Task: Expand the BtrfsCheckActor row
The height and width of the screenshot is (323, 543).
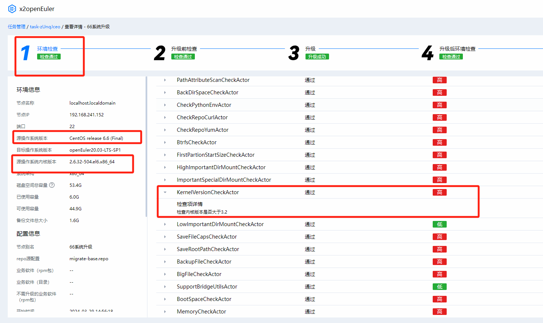Action: coord(165,142)
